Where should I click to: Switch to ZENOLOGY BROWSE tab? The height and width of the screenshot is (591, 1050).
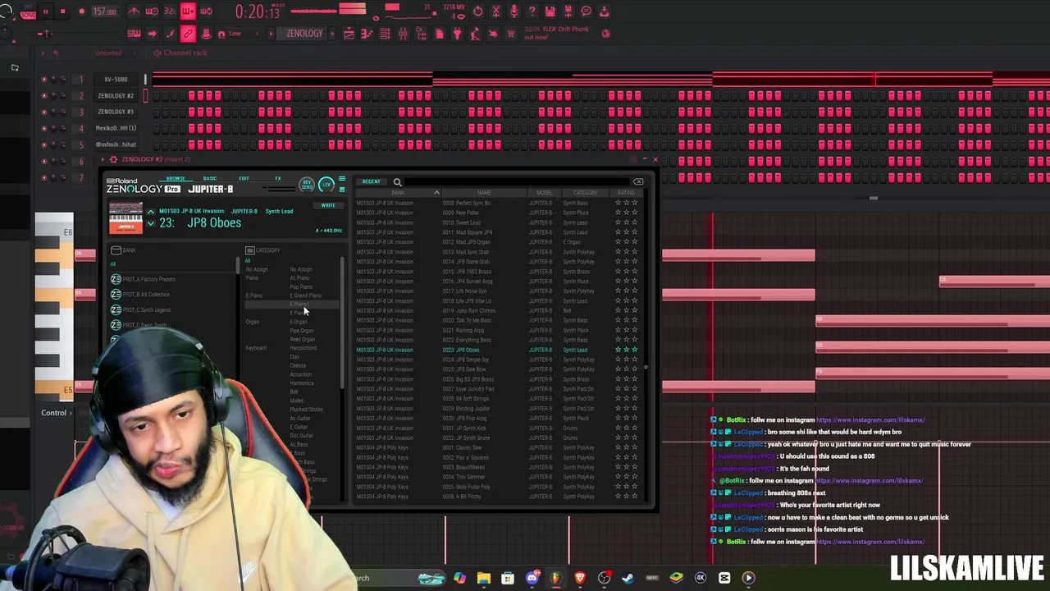pyautogui.click(x=176, y=178)
